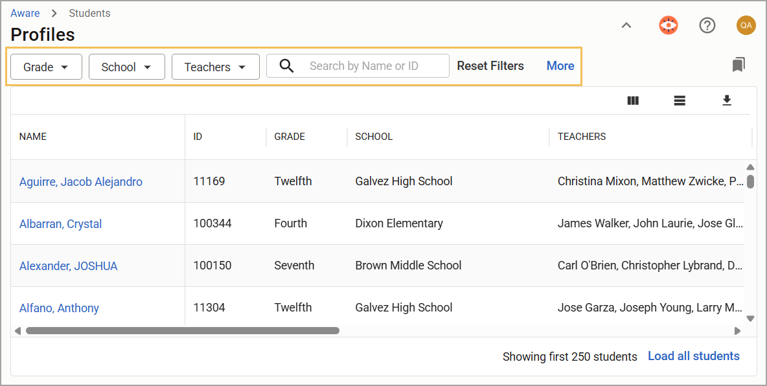Sort by the ID column header
Image resolution: width=767 pixels, height=386 pixels.
[198, 137]
